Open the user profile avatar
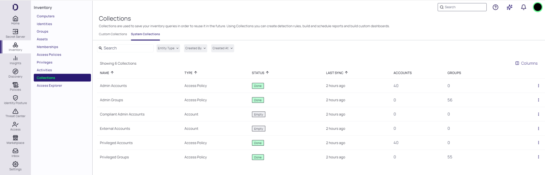The height and width of the screenshot is (175, 545). tap(538, 7)
